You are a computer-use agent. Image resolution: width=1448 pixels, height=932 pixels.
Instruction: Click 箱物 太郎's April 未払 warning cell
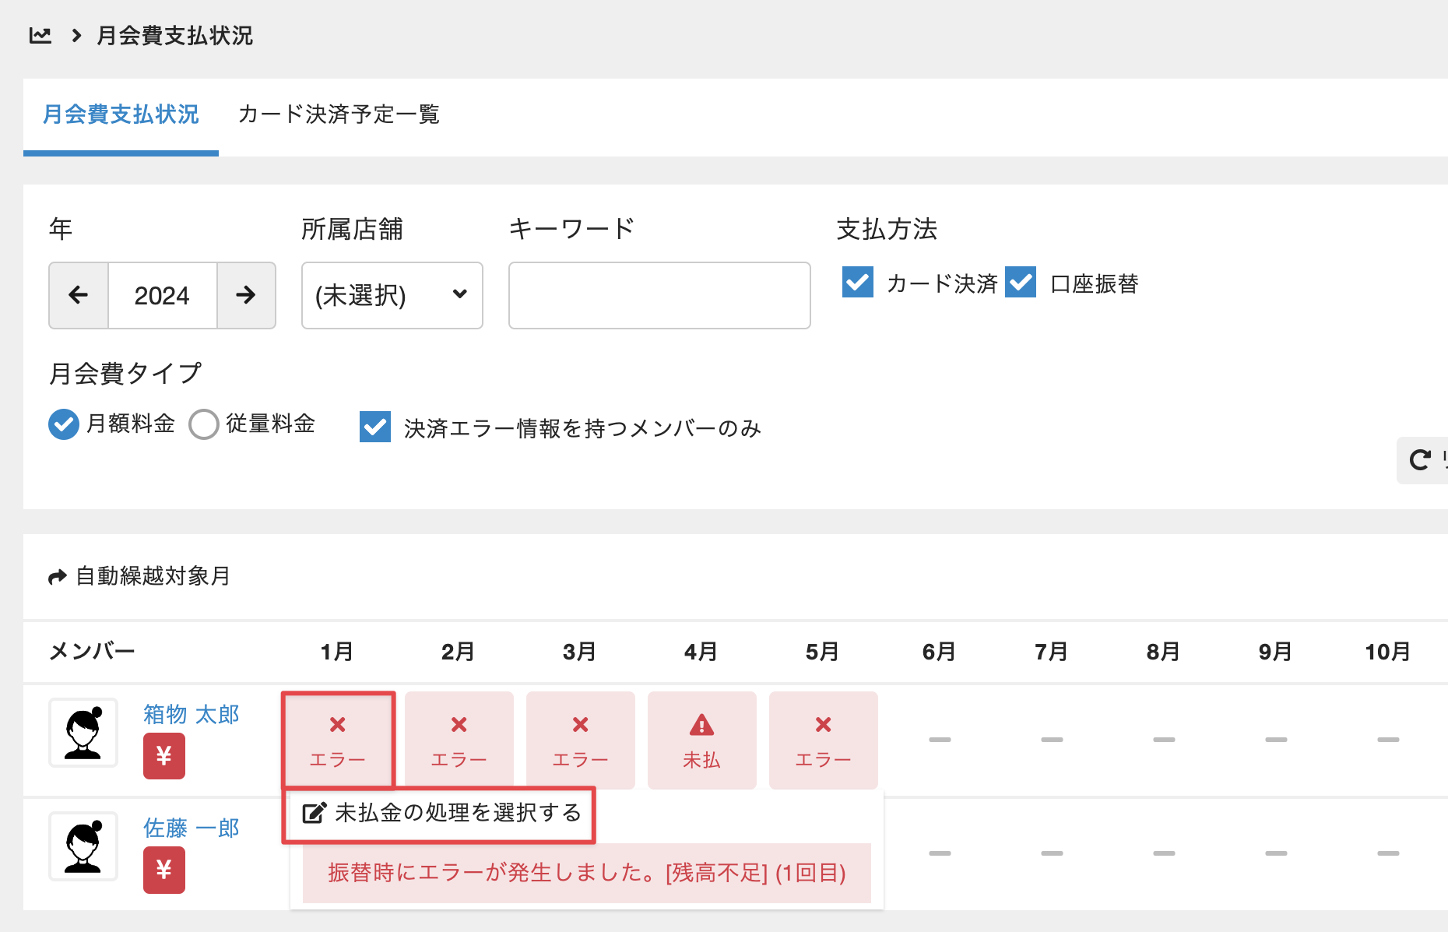point(701,740)
